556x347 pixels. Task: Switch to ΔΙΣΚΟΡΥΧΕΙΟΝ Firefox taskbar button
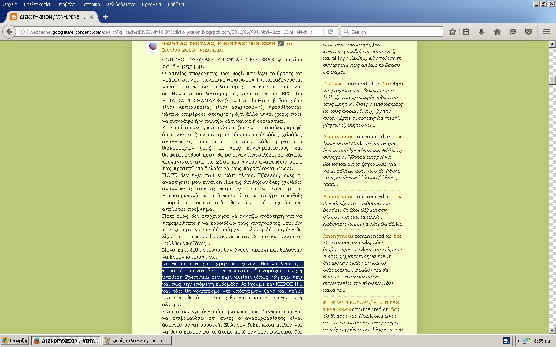point(66,340)
